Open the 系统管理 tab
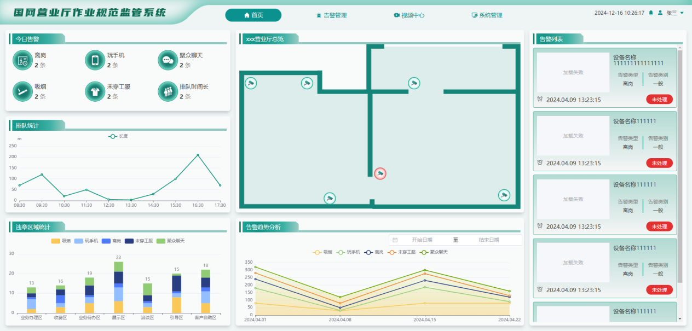The image size is (692, 331). coord(487,15)
